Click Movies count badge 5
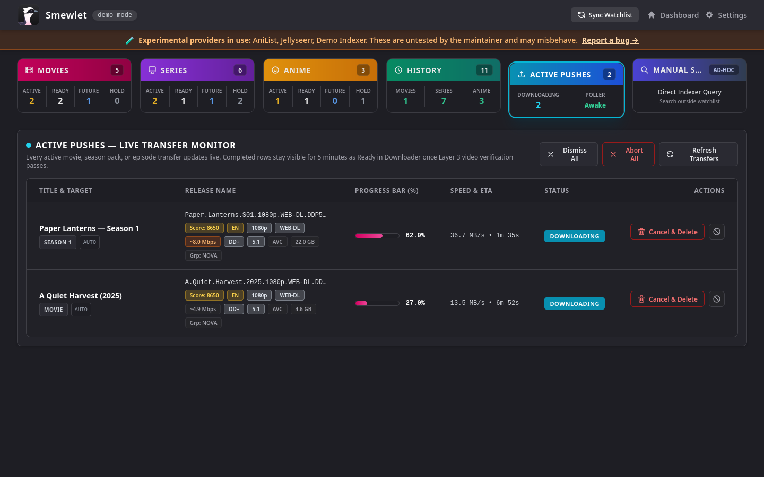The height and width of the screenshot is (477, 764). 117,70
